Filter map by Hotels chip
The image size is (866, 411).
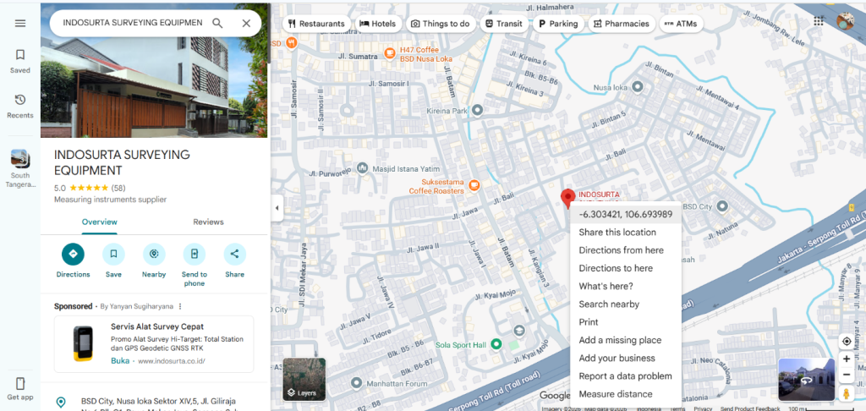pyautogui.click(x=378, y=24)
